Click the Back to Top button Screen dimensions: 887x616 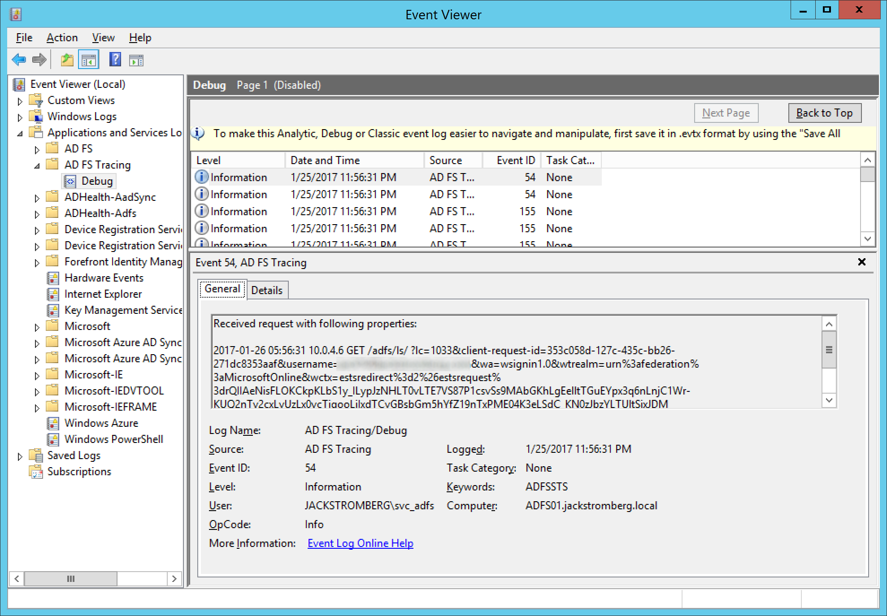[824, 113]
